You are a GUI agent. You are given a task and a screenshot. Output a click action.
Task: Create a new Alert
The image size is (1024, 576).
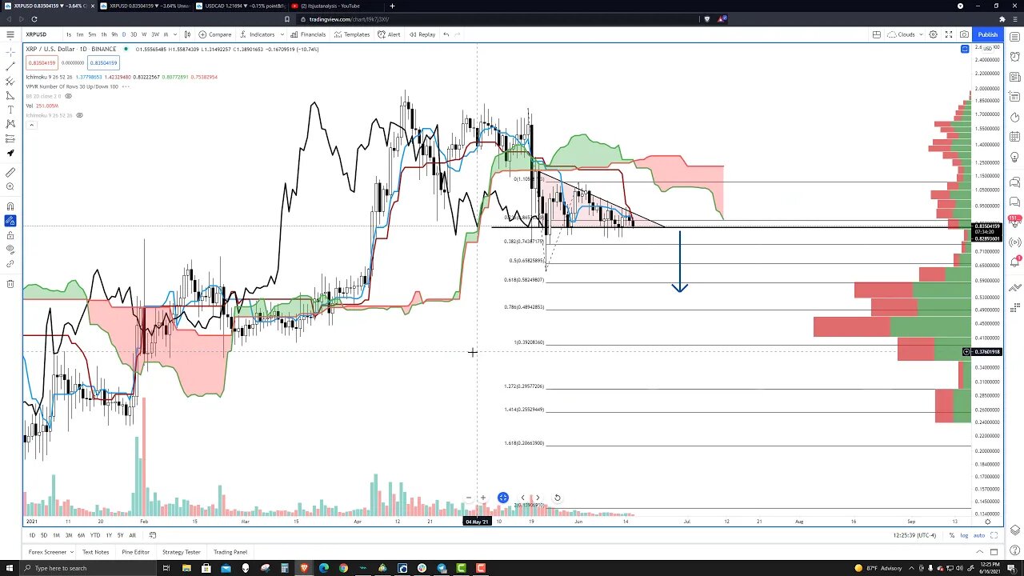coord(390,34)
